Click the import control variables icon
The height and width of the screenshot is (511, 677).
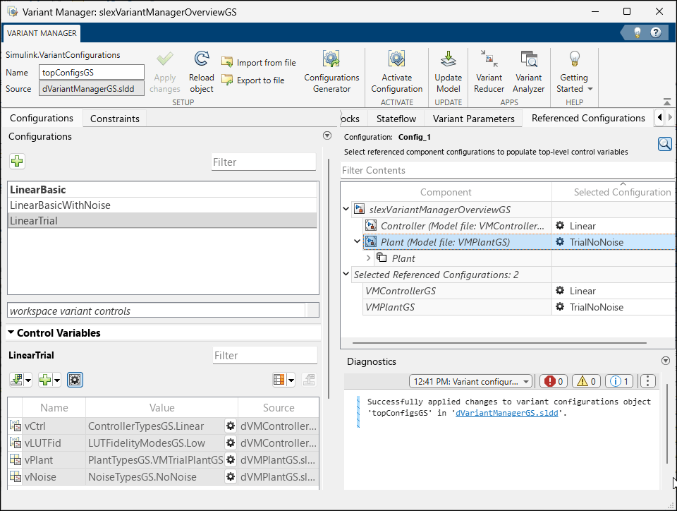16,380
